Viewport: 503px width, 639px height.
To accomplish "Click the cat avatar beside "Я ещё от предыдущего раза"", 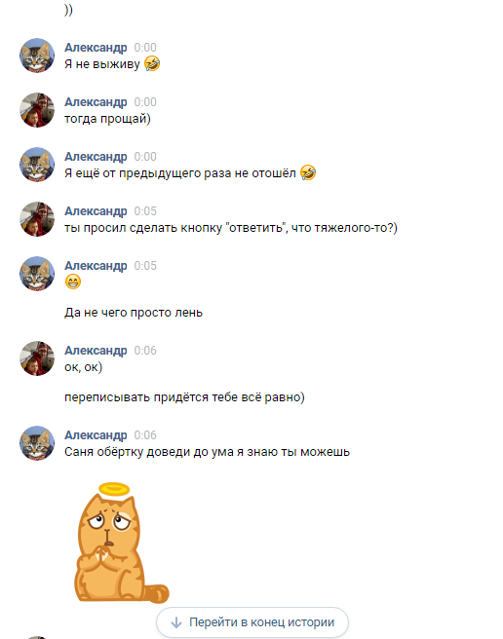I will pos(37,165).
